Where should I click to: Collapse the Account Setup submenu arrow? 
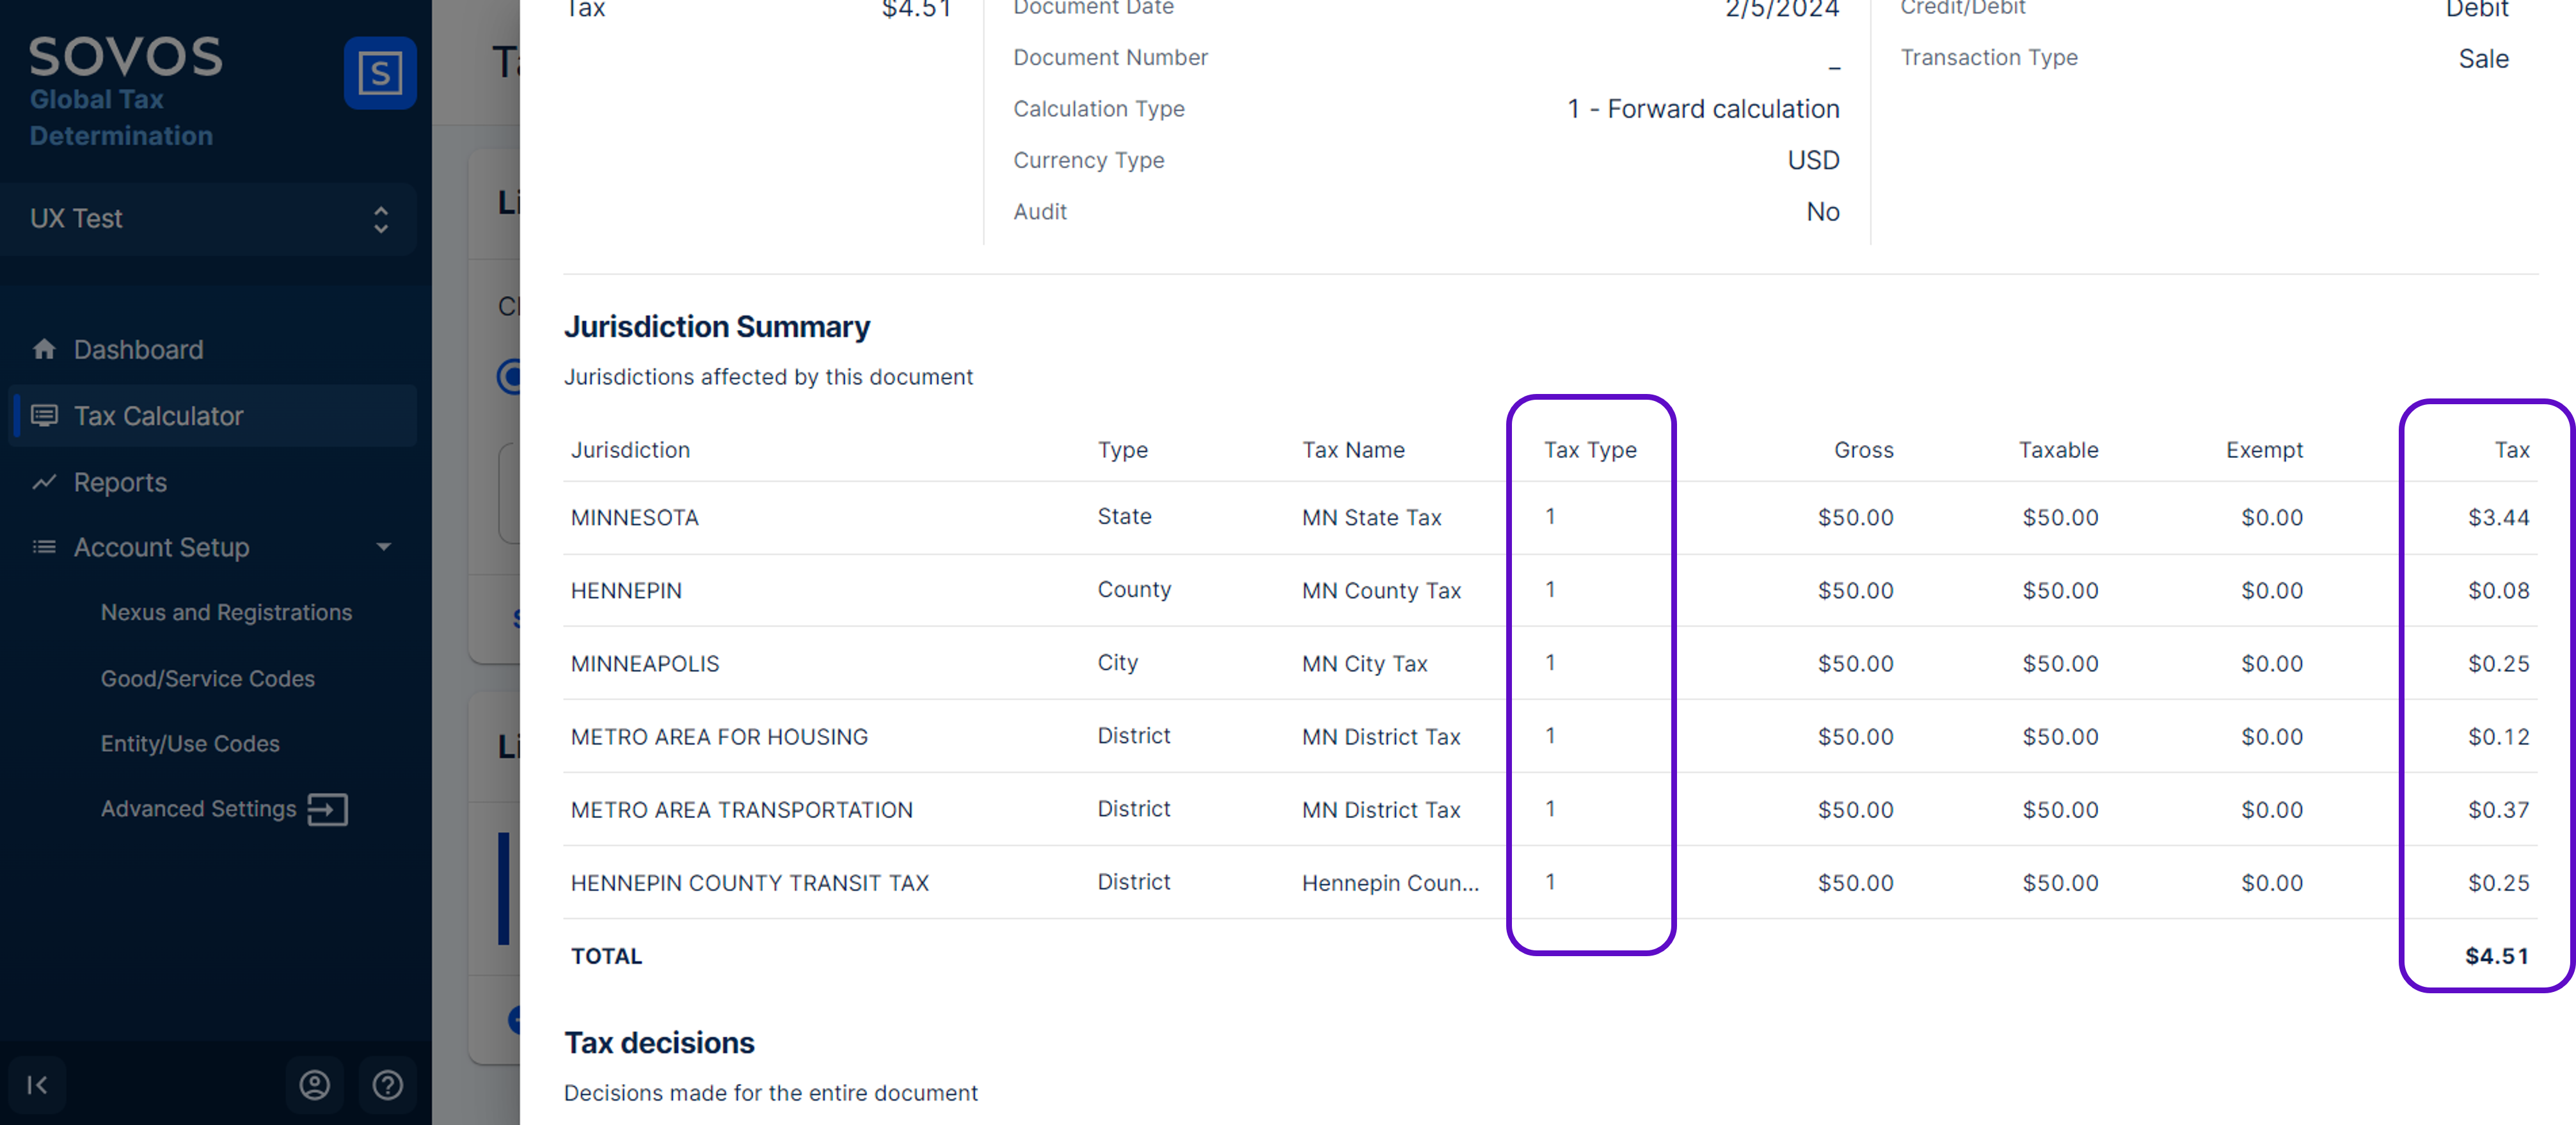[383, 547]
